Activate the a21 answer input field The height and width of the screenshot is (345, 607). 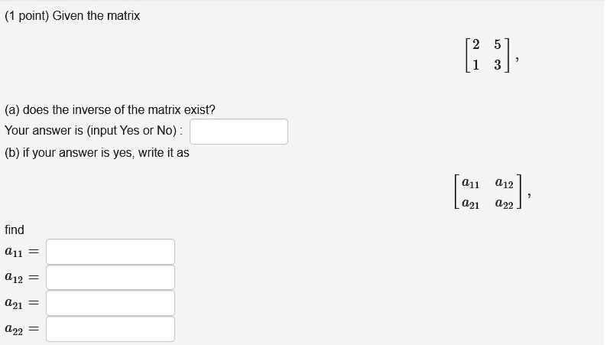pos(110,303)
